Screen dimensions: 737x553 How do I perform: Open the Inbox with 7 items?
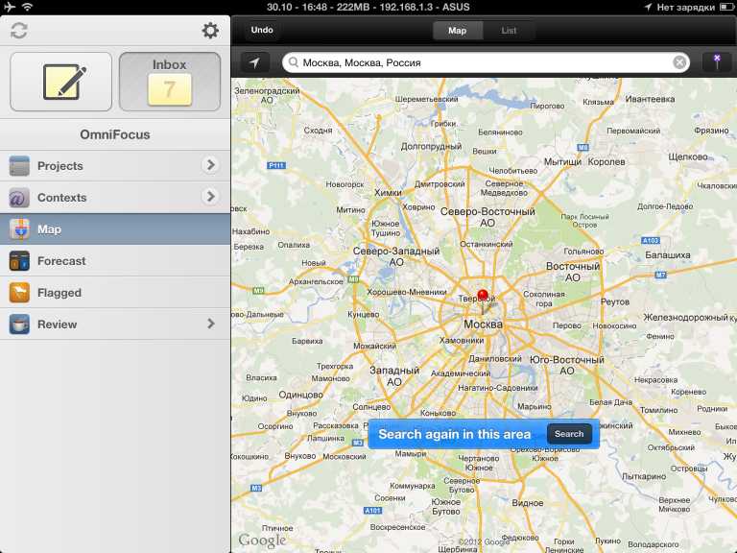pyautogui.click(x=170, y=82)
